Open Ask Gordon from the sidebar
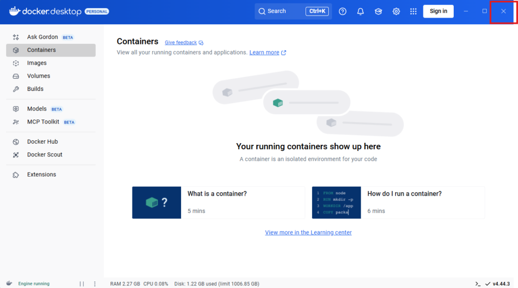This screenshot has height=288, width=518. click(x=51, y=37)
